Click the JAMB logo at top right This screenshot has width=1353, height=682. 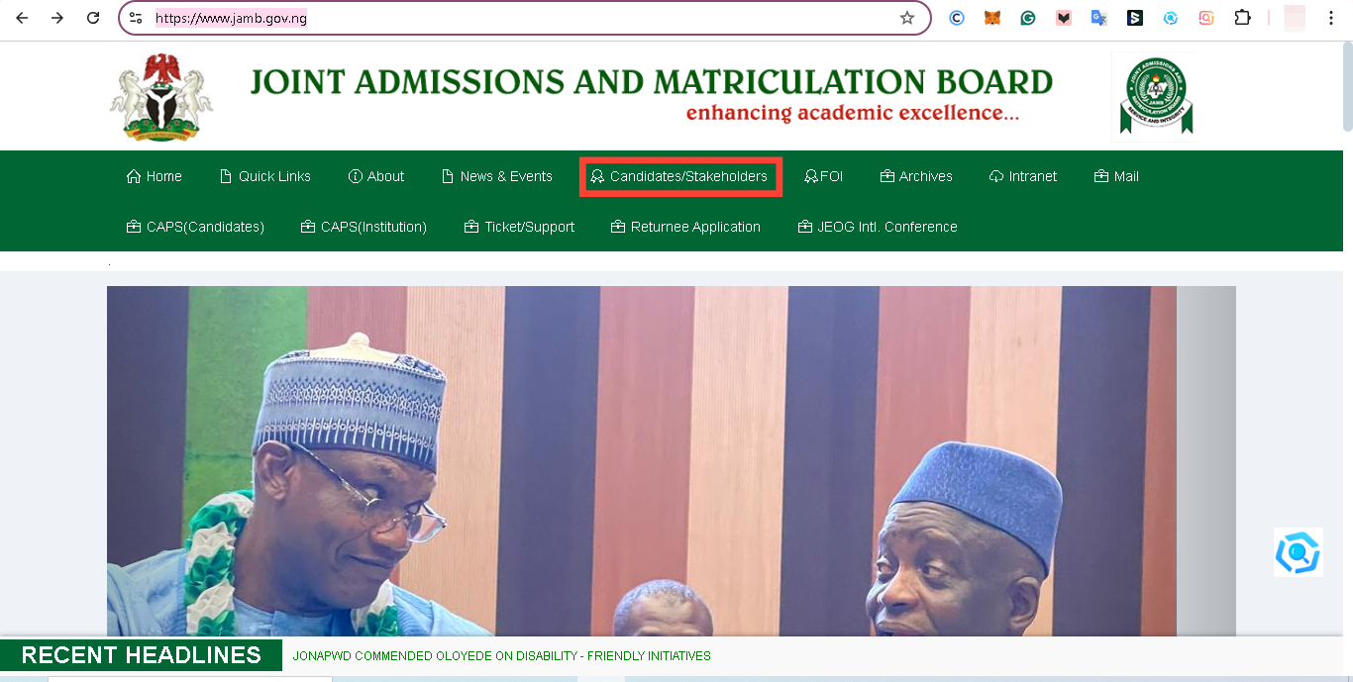[x=1155, y=95]
